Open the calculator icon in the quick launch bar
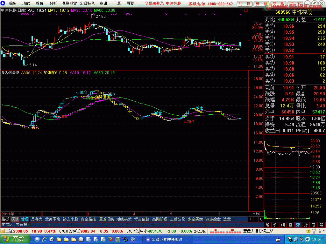Viewport: 326px width, 244px height. (x=117, y=240)
